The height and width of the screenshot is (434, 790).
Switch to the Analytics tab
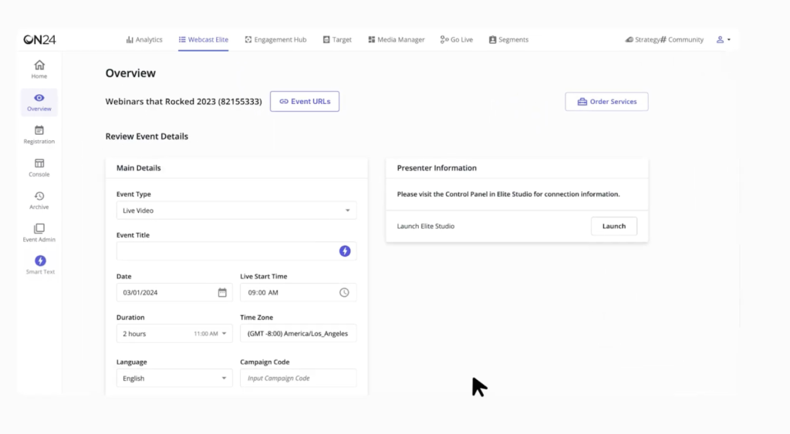(x=144, y=39)
